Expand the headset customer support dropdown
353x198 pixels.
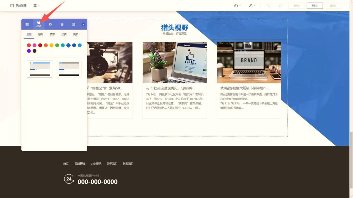coord(237,6)
